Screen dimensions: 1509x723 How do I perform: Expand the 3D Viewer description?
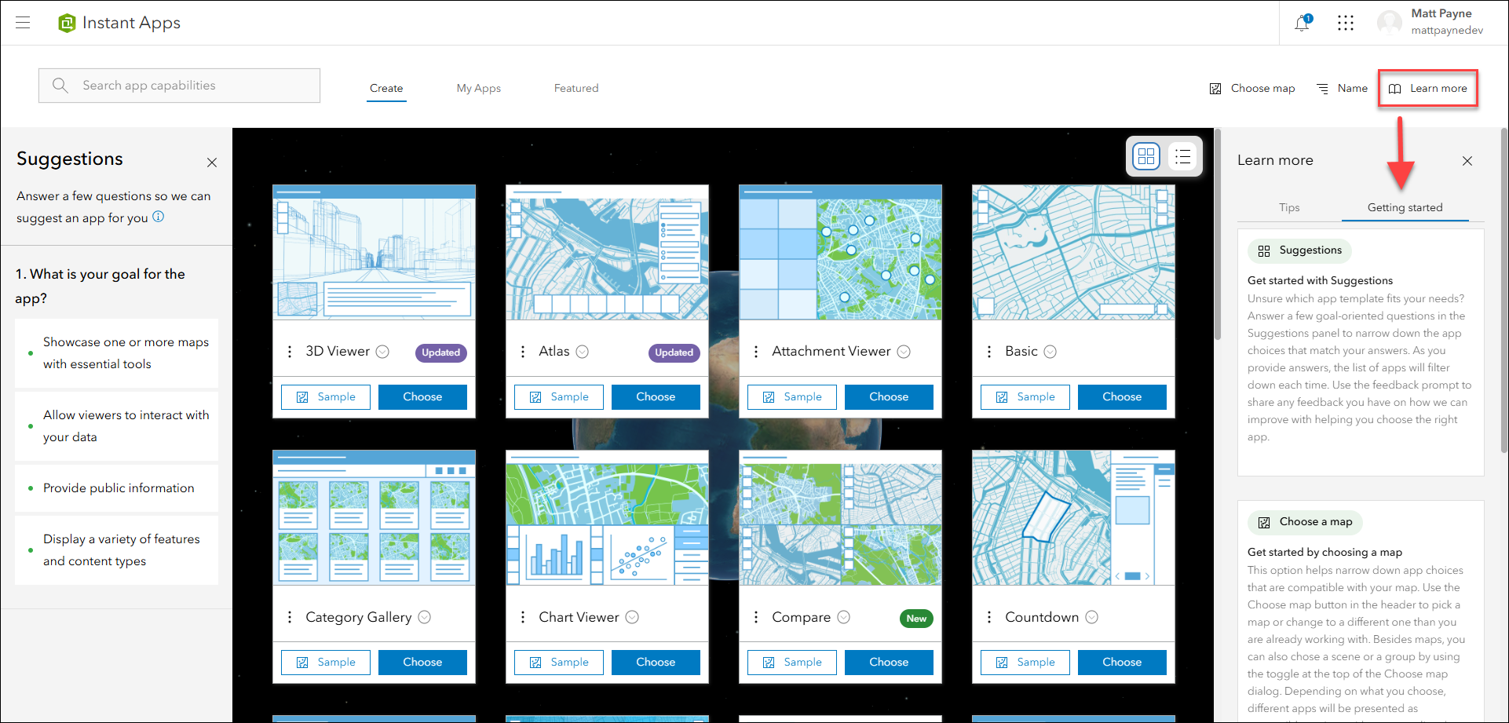pyautogui.click(x=382, y=352)
